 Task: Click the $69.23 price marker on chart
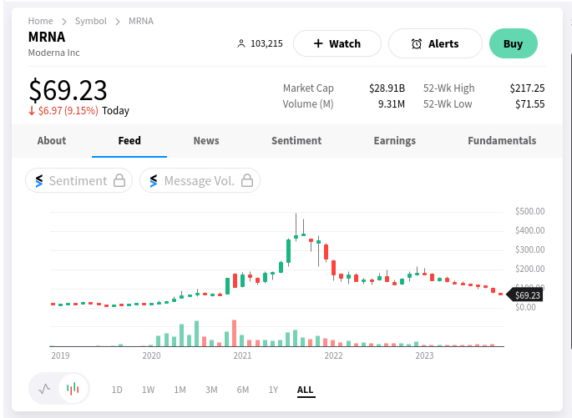(526, 295)
